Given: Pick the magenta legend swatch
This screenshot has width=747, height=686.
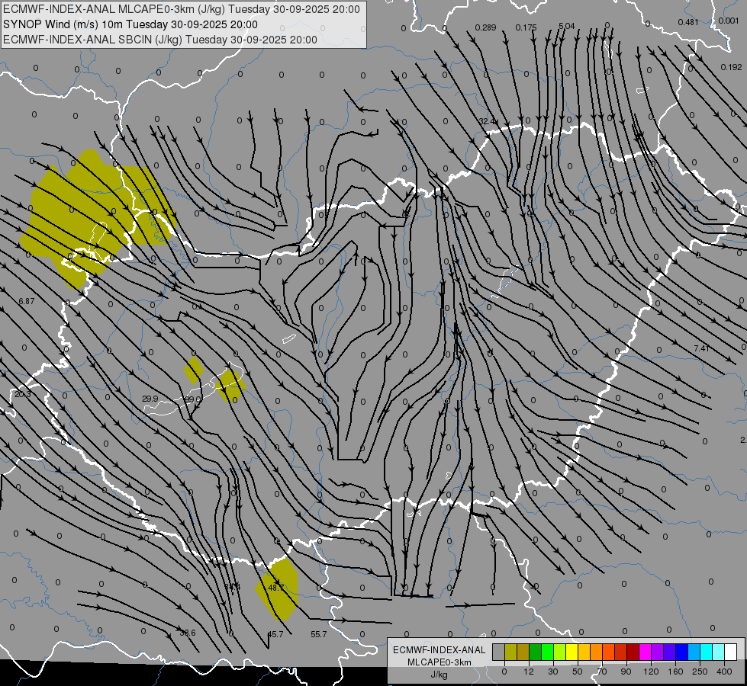Looking at the screenshot, I should (x=645, y=652).
